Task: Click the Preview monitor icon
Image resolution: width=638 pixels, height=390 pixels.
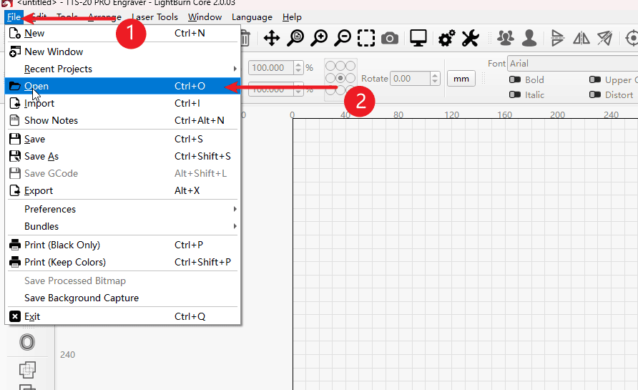Action: click(418, 39)
